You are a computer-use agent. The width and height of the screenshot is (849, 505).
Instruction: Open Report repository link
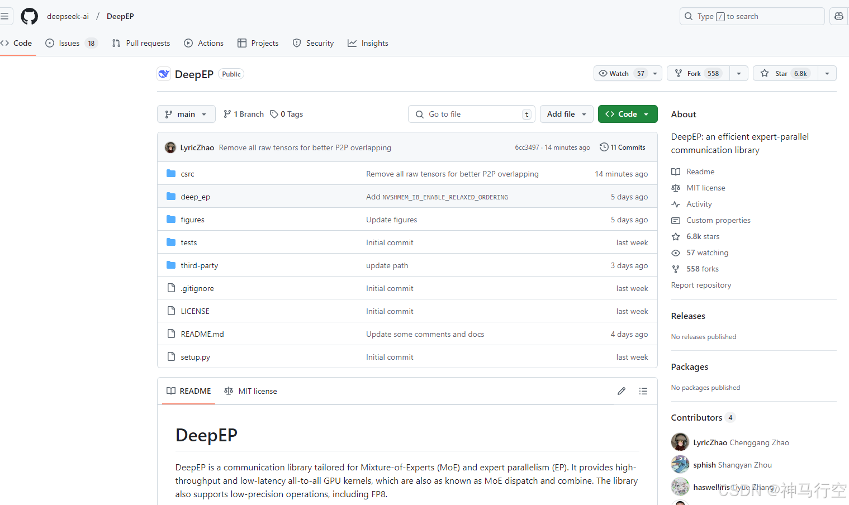click(x=701, y=285)
